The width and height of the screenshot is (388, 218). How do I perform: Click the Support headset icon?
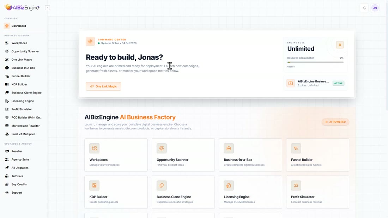(7, 193)
